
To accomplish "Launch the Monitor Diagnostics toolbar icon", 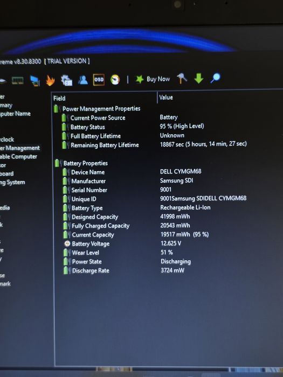I will click(35, 80).
